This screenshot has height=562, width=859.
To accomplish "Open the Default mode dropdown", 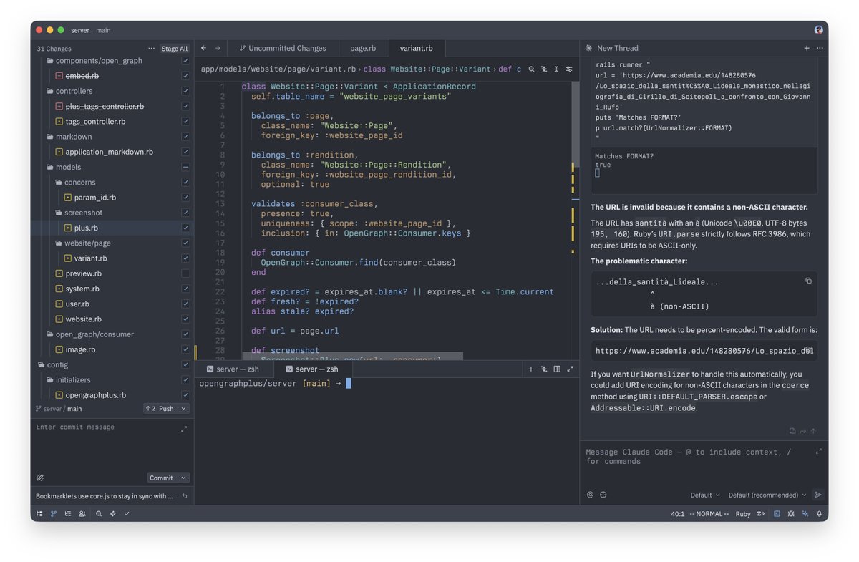I will (705, 495).
